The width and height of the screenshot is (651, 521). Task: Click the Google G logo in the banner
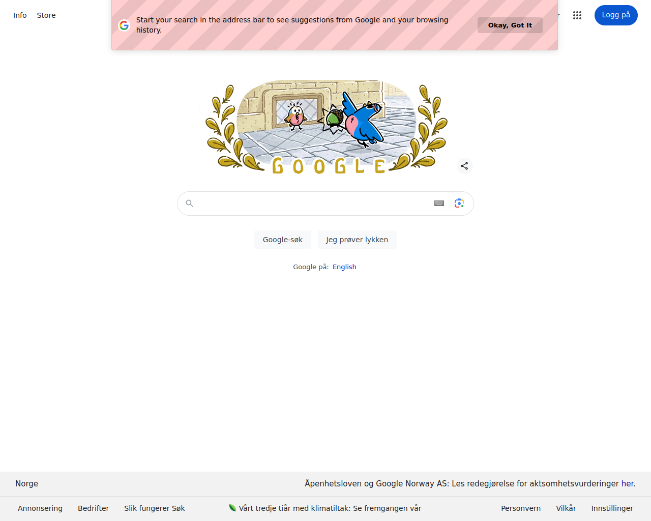click(124, 25)
